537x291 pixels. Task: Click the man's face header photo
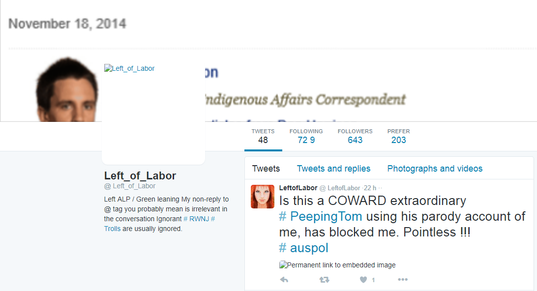coord(67,89)
